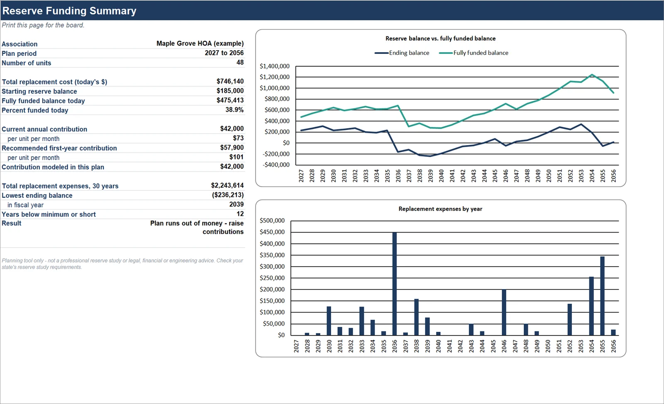Select the Starting reserve balance label
Viewport: 664px width, 404px height.
pos(39,91)
